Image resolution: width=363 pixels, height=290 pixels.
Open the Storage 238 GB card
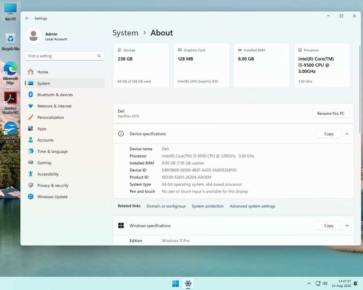coord(141,65)
